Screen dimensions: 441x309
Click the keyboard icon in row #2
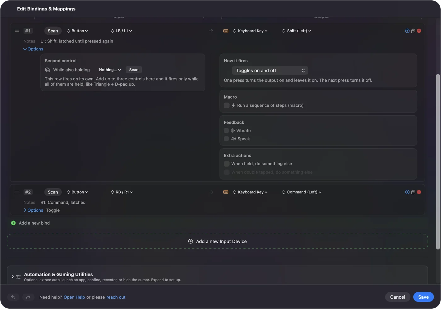click(226, 192)
